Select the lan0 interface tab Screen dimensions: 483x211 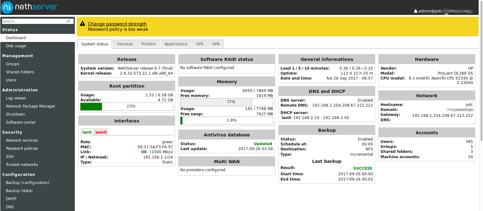(87, 132)
